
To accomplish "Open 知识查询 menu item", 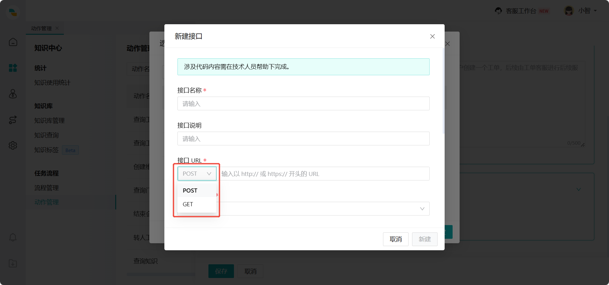I will (x=47, y=135).
